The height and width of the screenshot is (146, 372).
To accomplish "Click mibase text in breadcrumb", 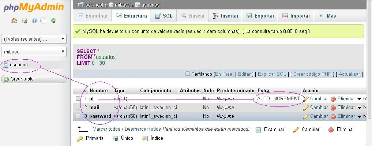I will pyautogui.click(x=123, y=5).
